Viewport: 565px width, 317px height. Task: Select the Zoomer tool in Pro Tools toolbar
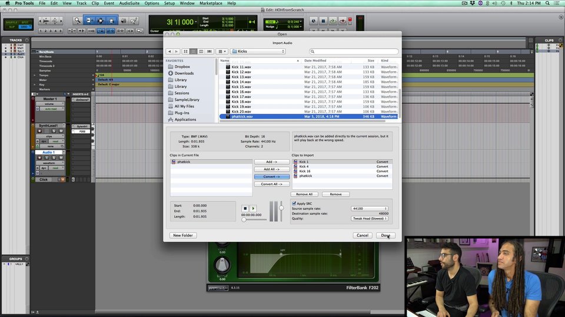pyautogui.click(x=77, y=21)
